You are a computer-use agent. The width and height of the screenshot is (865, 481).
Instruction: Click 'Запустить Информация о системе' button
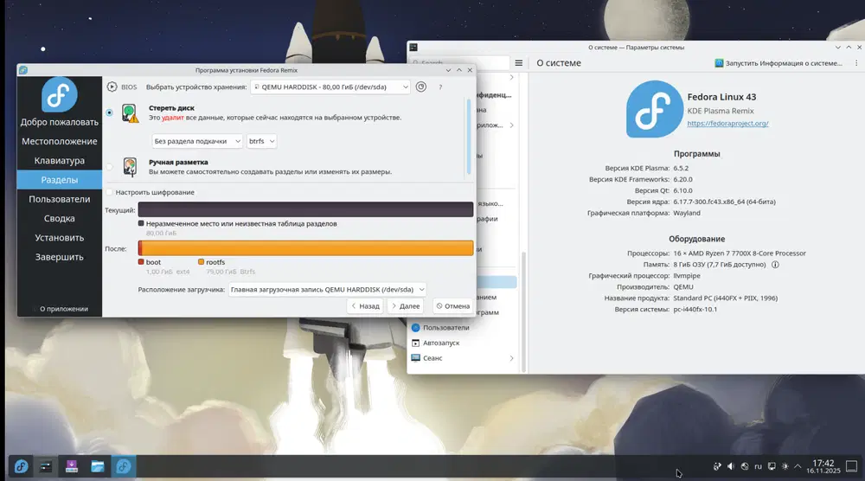pos(778,63)
